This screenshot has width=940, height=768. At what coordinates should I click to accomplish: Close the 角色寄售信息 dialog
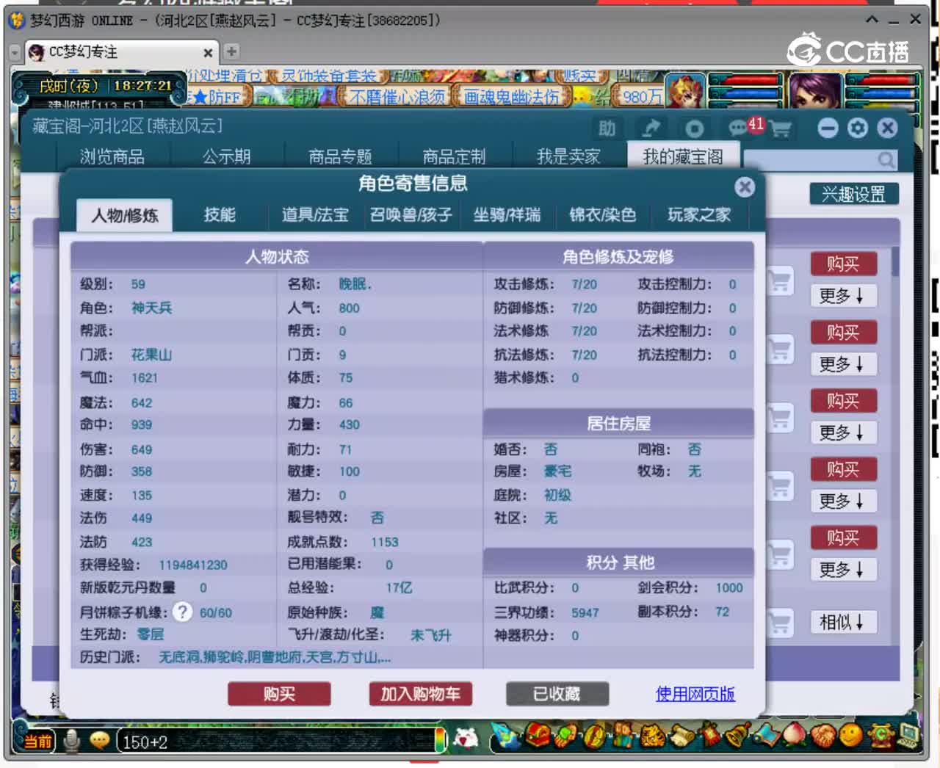coord(745,187)
